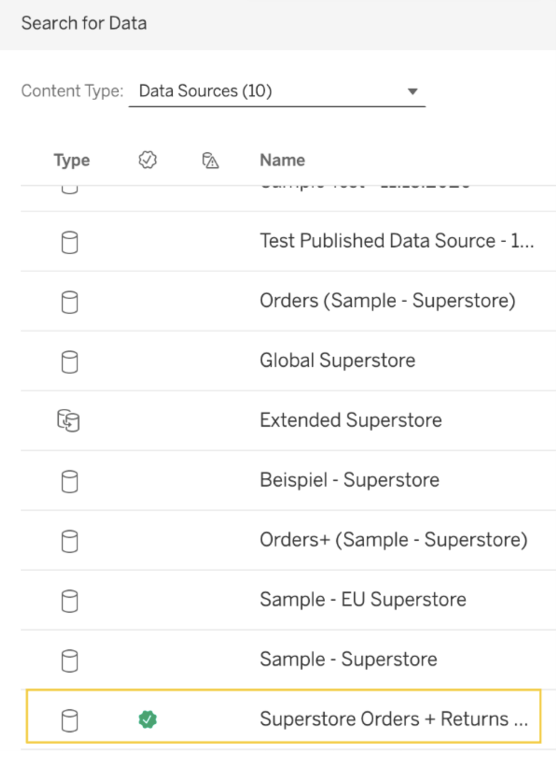Select the virtual connection icon beside Extended Superstore
The image size is (556, 757).
click(69, 420)
